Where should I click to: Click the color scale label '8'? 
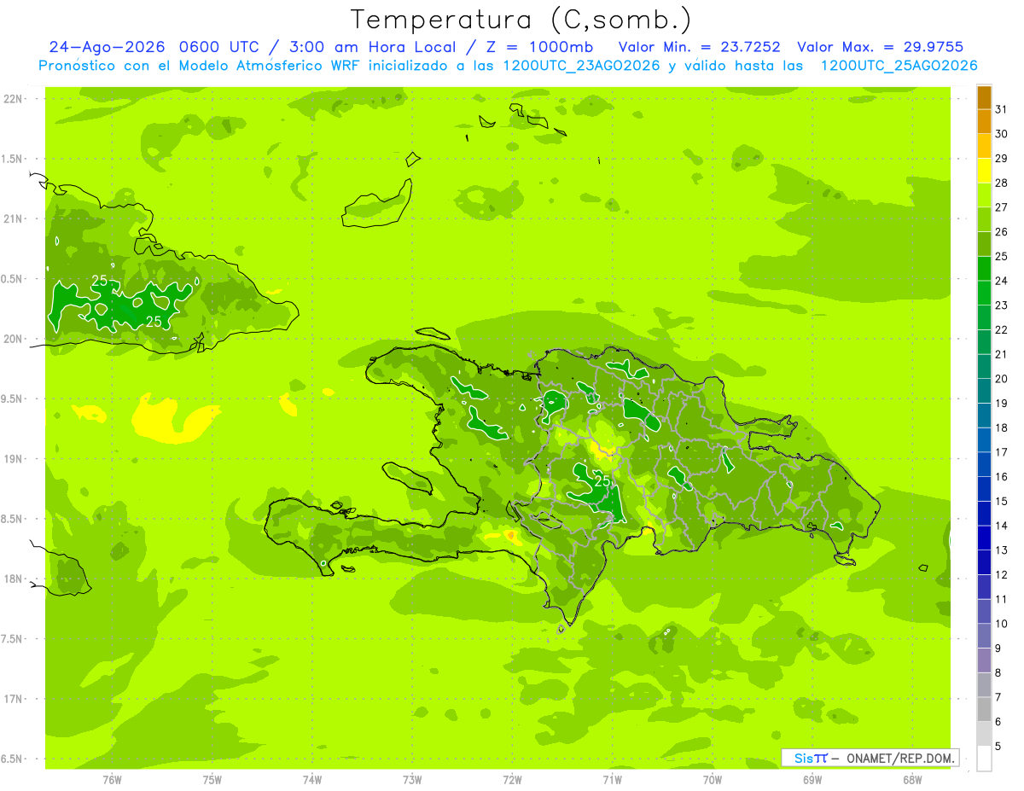coord(998,672)
